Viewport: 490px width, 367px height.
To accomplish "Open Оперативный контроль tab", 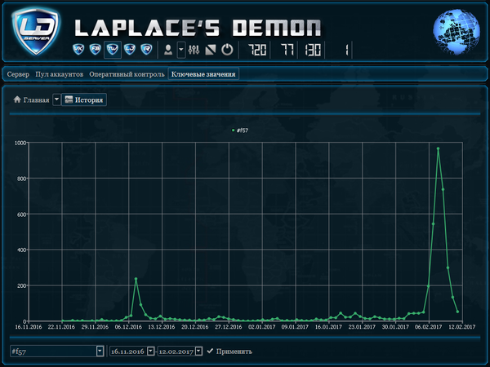I will point(127,74).
